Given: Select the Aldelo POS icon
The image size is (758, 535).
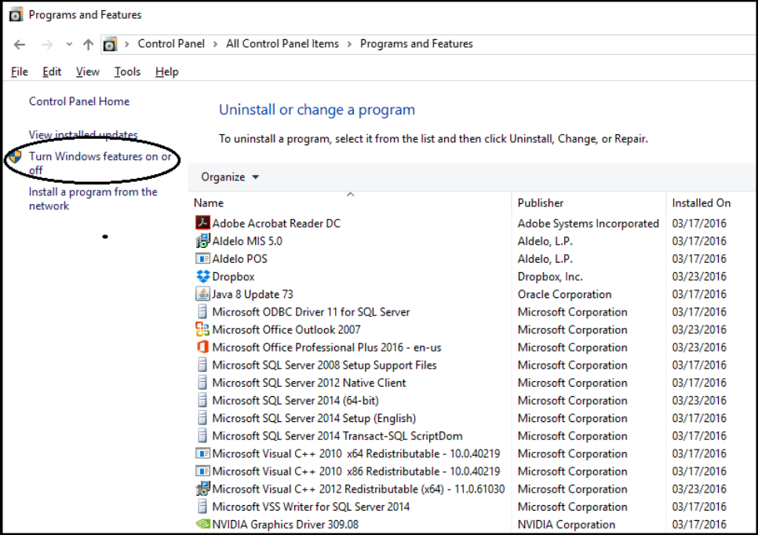Looking at the screenshot, I should pos(202,259).
